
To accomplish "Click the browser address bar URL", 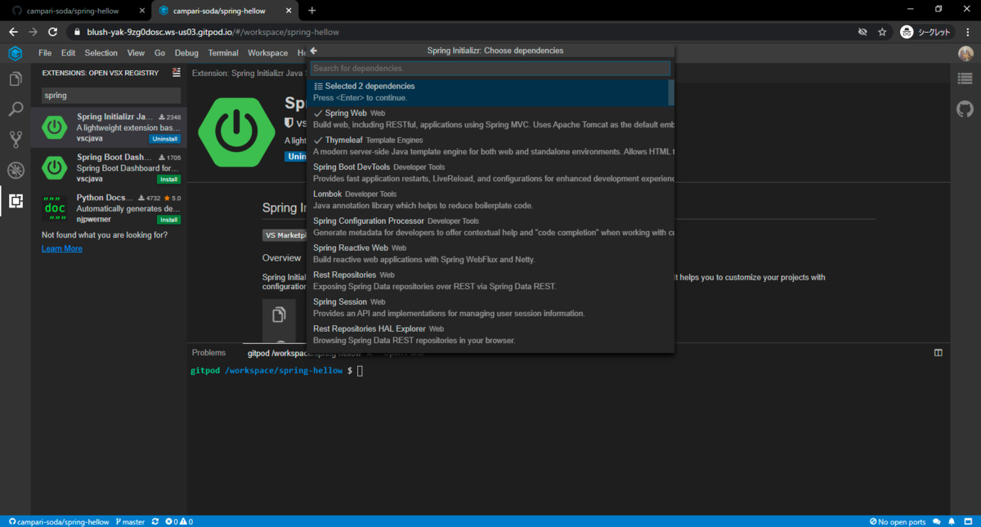I will coord(213,32).
